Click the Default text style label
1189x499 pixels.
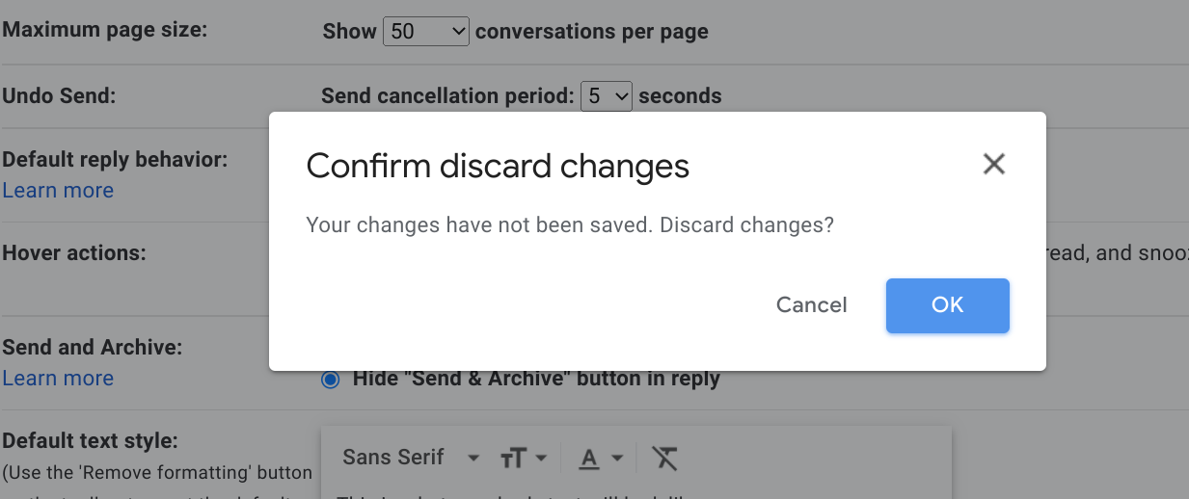(x=91, y=441)
